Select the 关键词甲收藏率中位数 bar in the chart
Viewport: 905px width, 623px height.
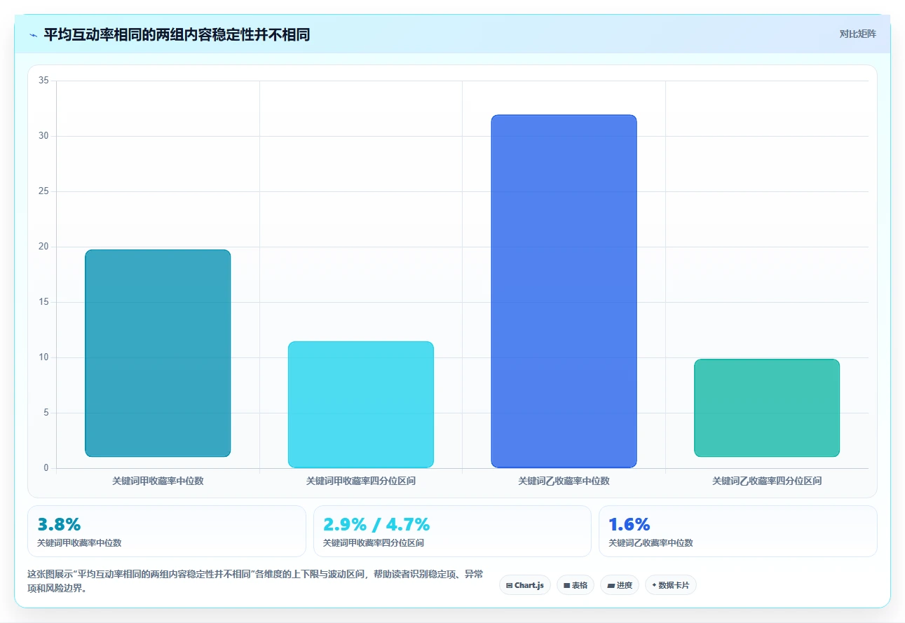(158, 353)
